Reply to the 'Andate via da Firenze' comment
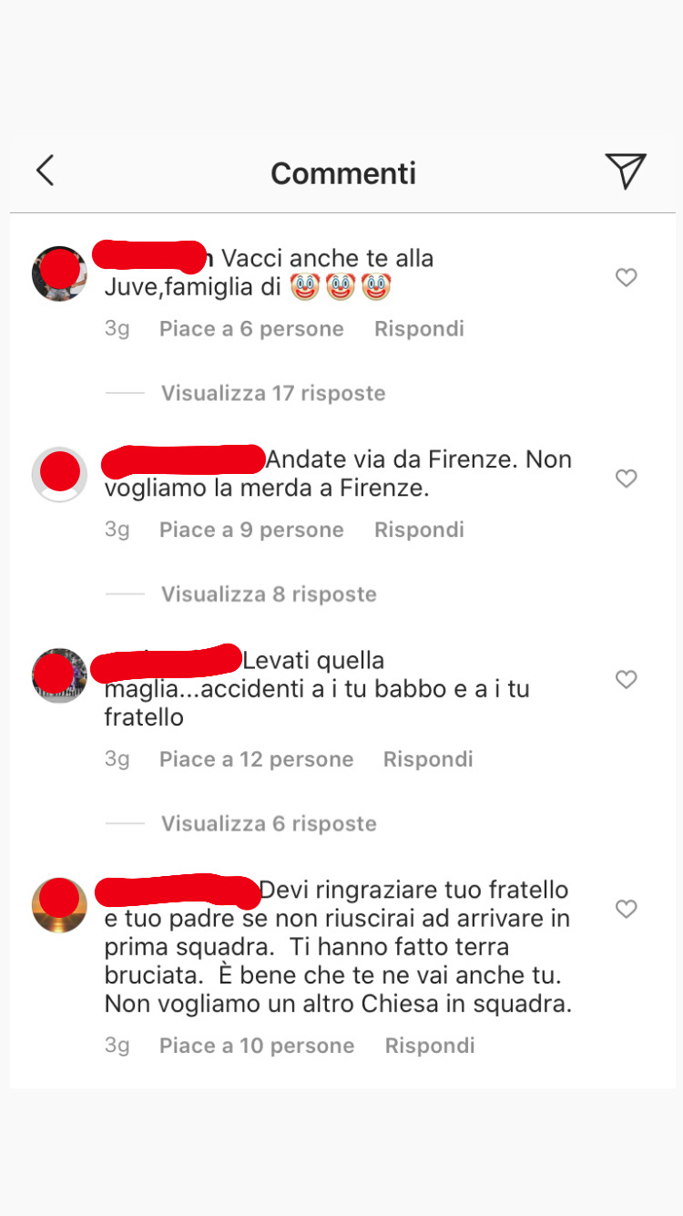This screenshot has height=1216, width=683. click(x=419, y=531)
